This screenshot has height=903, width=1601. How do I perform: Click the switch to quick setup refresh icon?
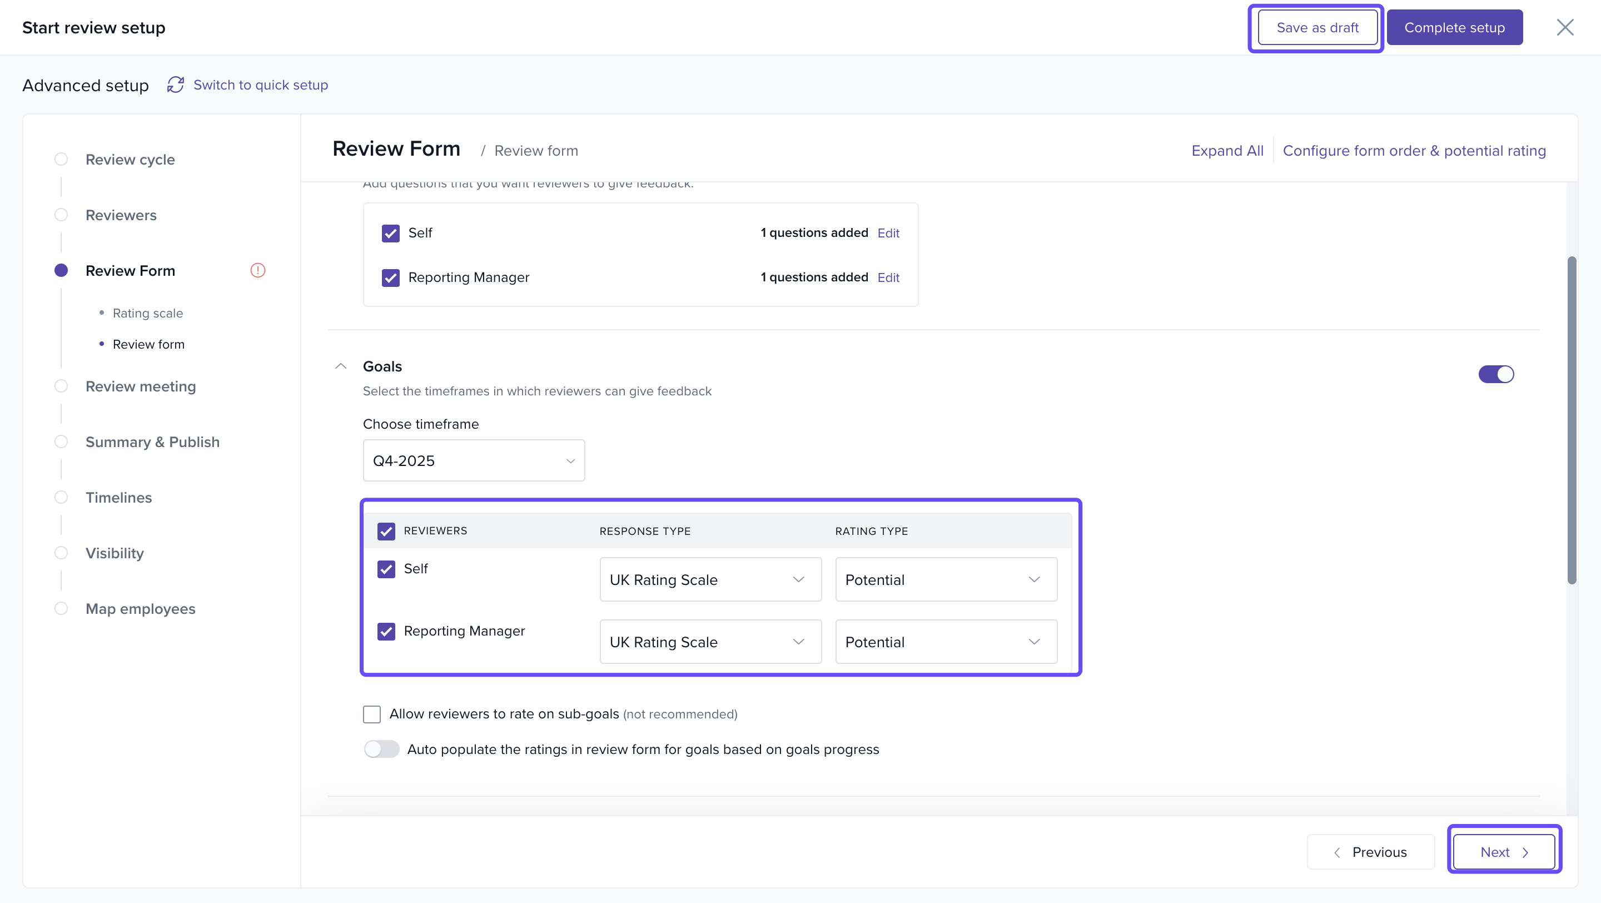click(175, 85)
